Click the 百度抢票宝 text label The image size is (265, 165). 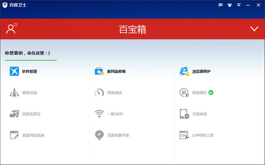[x=31, y=114]
